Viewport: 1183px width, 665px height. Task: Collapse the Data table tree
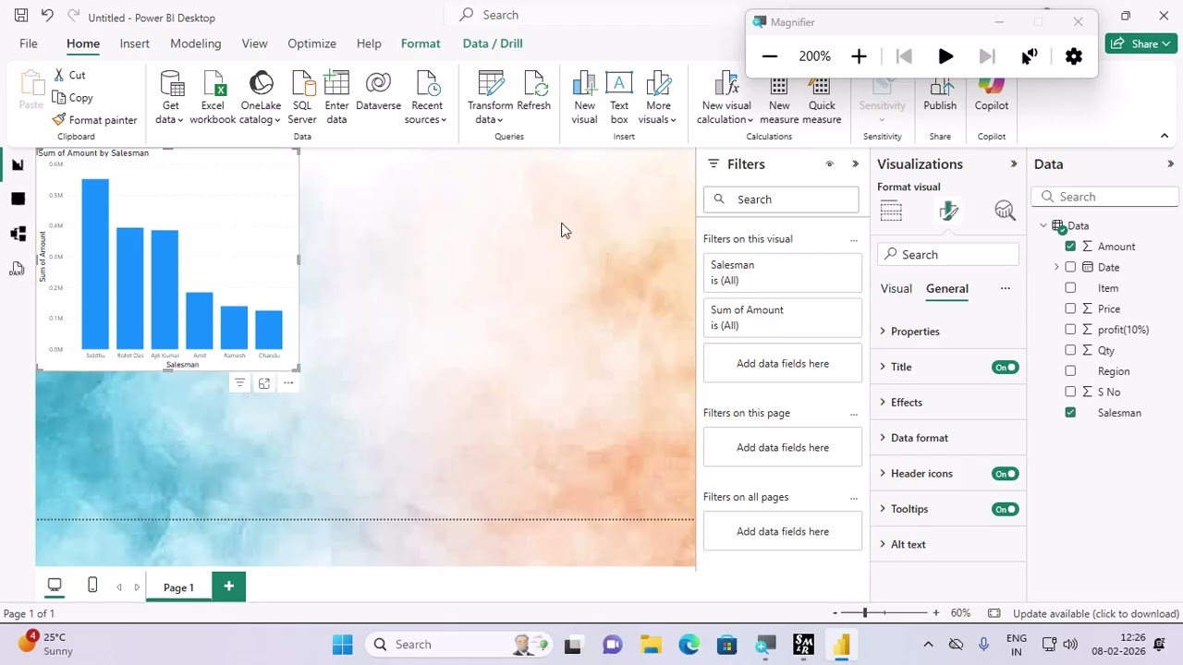click(x=1043, y=225)
